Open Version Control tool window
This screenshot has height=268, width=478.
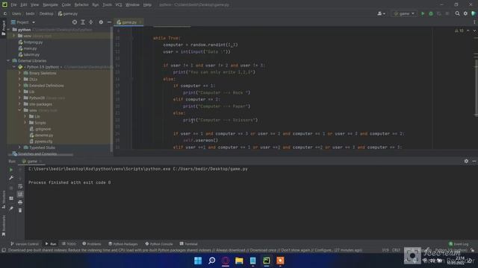(25, 244)
